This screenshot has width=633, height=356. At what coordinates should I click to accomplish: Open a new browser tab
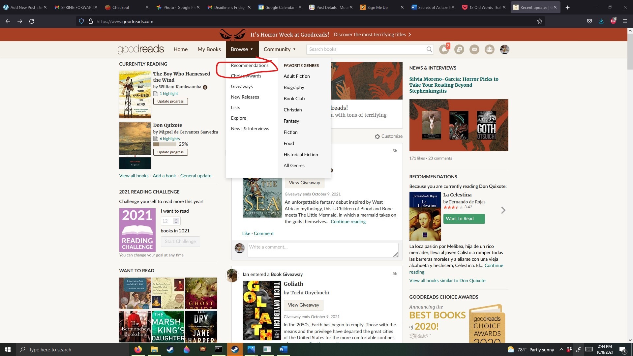pos(567,7)
